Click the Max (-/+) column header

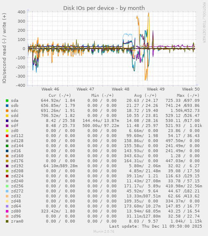click(x=188, y=96)
